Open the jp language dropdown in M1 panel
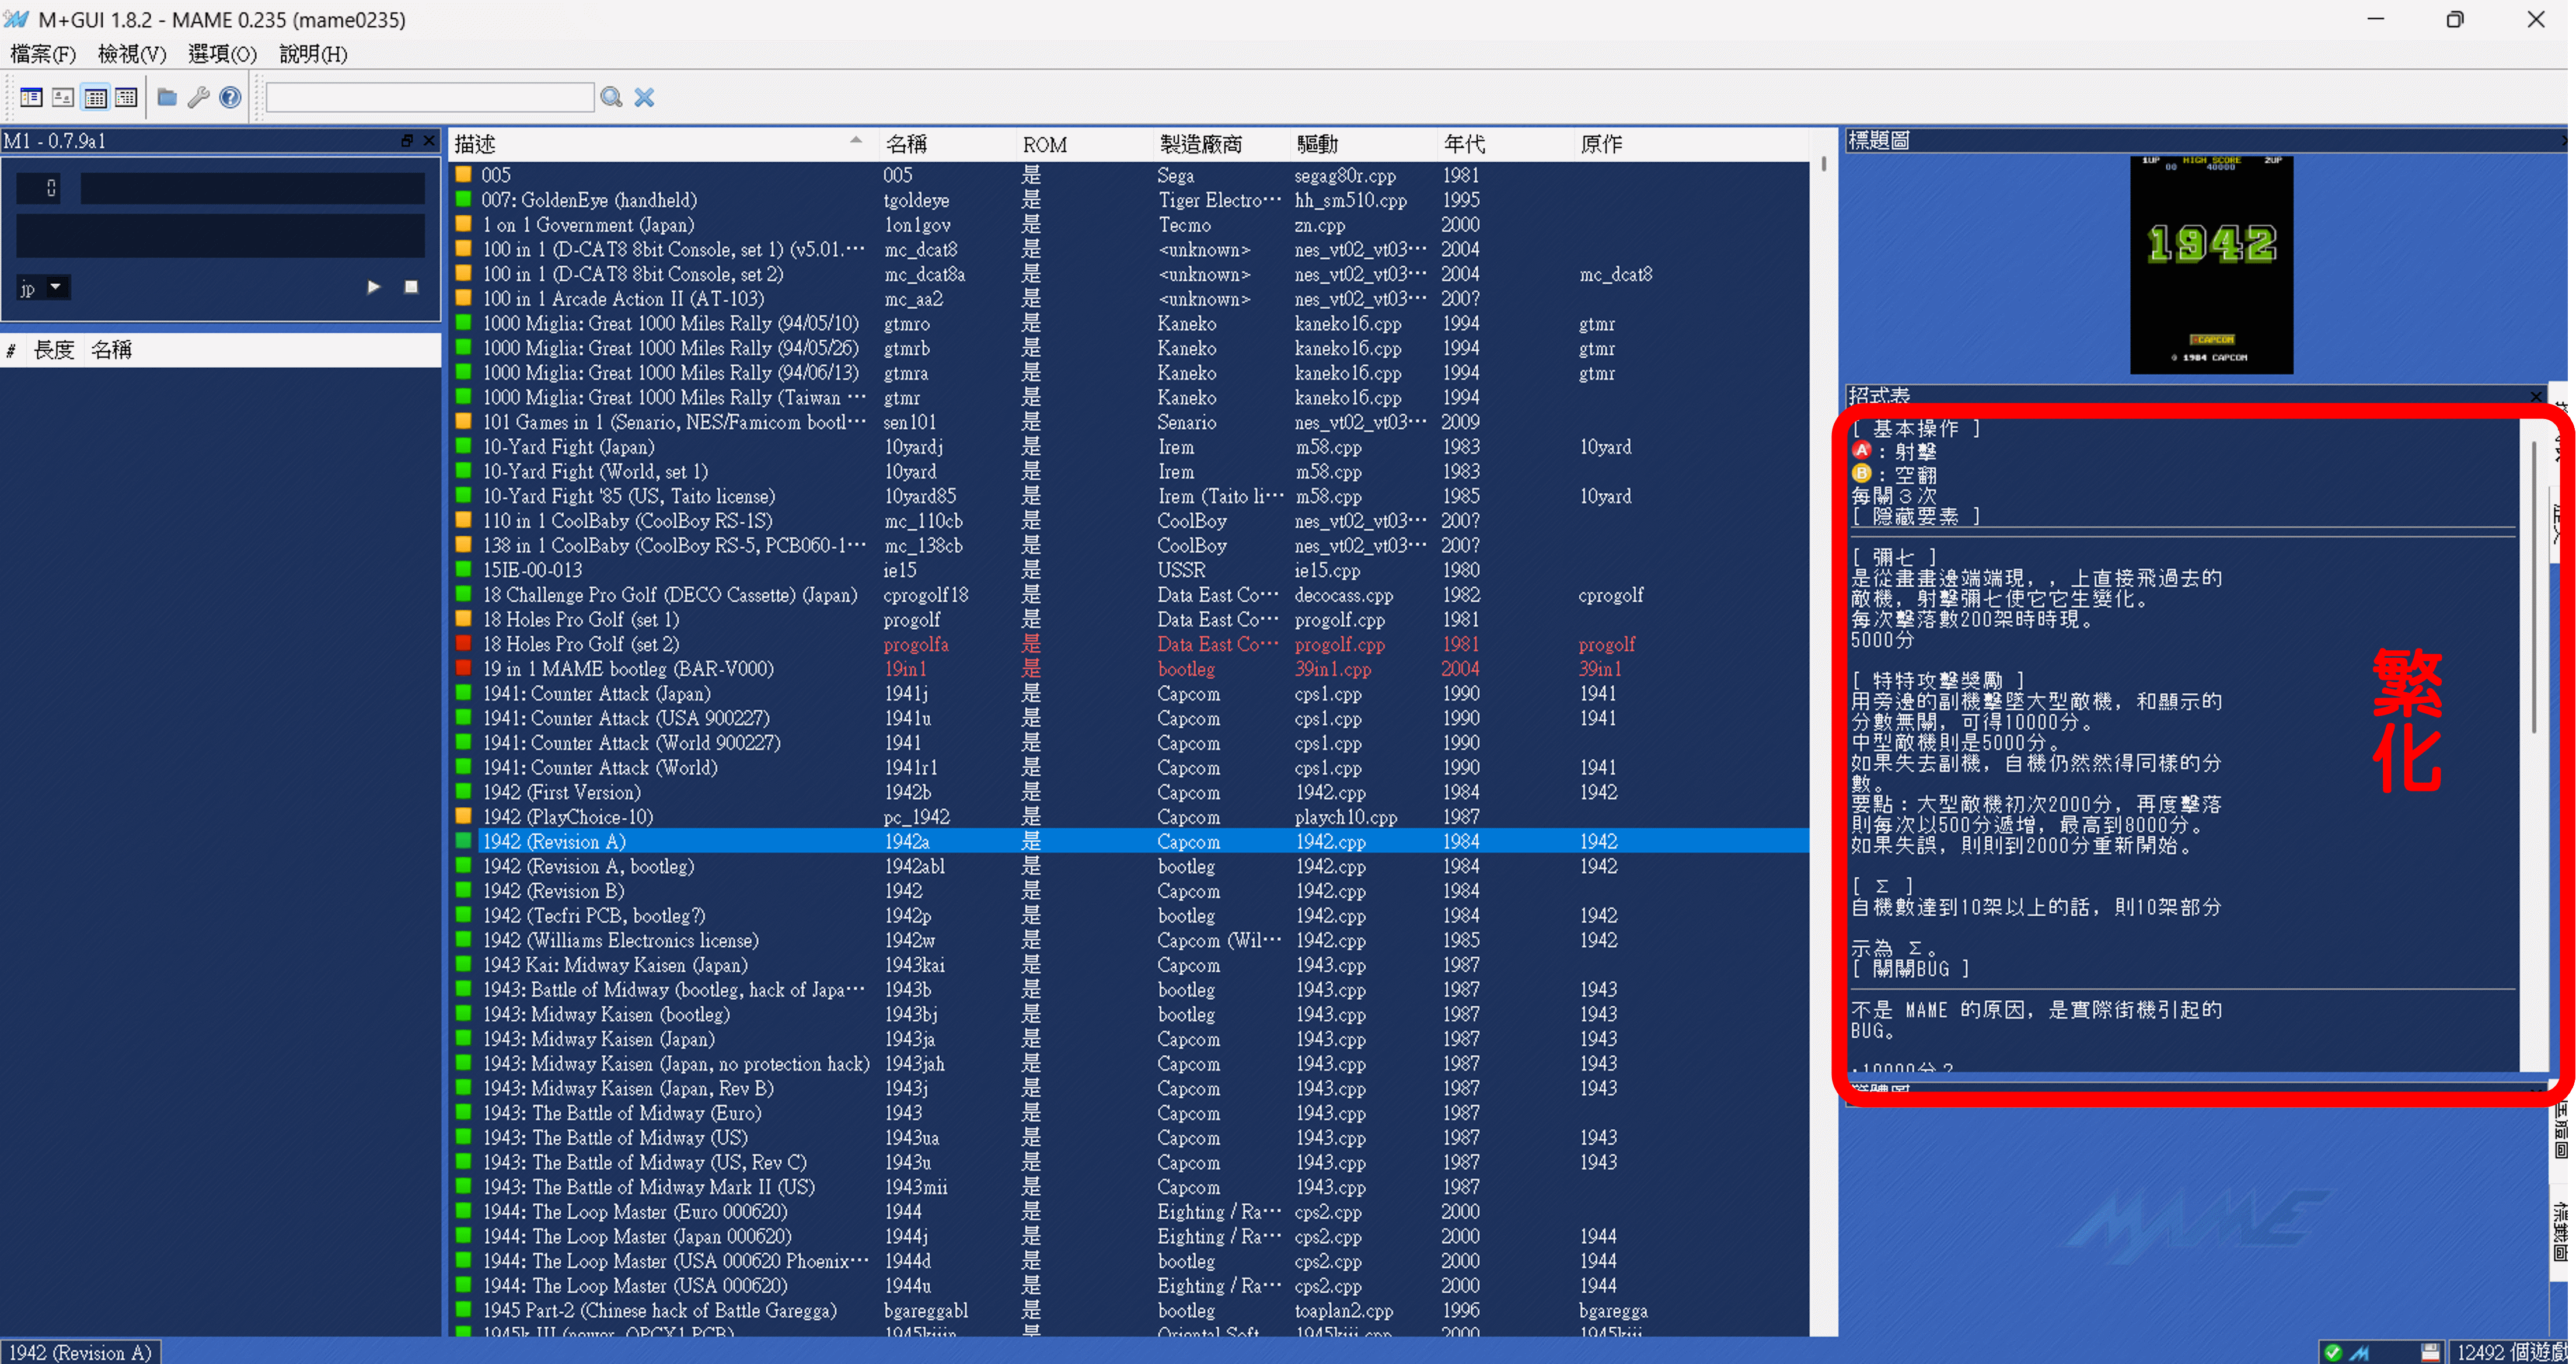 [42, 288]
